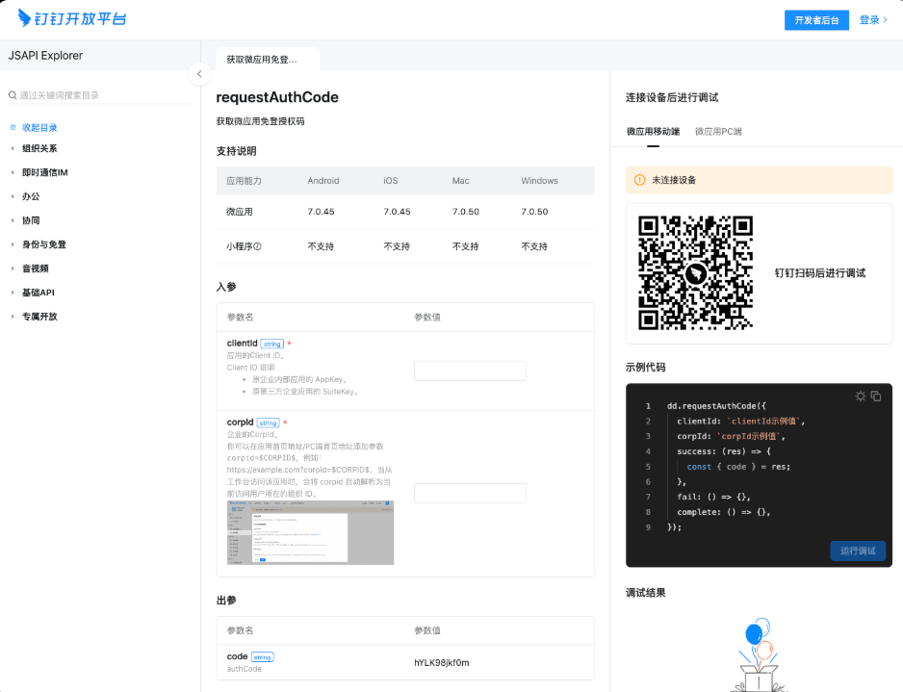Click the theme toggle icon in code block
Image resolution: width=903 pixels, height=692 pixels.
pyautogui.click(x=861, y=397)
